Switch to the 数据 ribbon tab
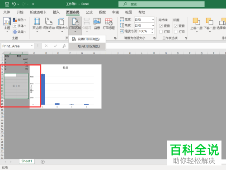The width and height of the screenshot is (226, 170). point(102,12)
